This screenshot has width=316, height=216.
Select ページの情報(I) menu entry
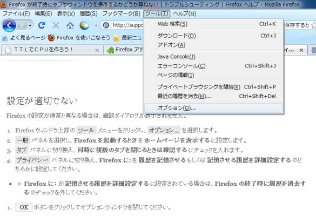[x=213, y=75]
